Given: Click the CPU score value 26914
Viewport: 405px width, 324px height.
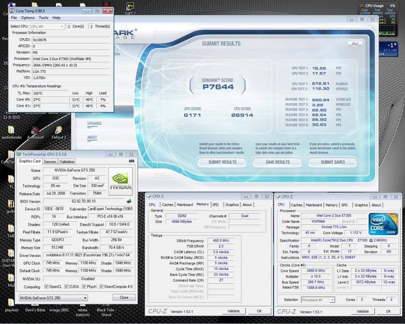Looking at the screenshot, I should point(242,115).
